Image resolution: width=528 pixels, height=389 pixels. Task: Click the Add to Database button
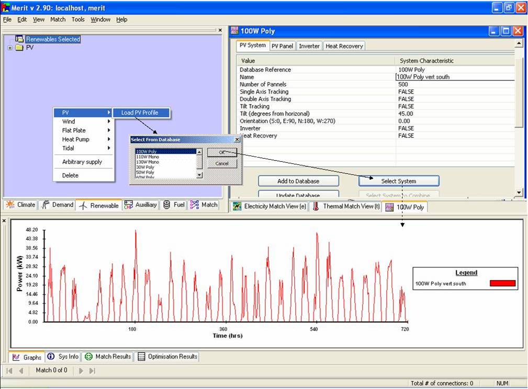click(298, 181)
